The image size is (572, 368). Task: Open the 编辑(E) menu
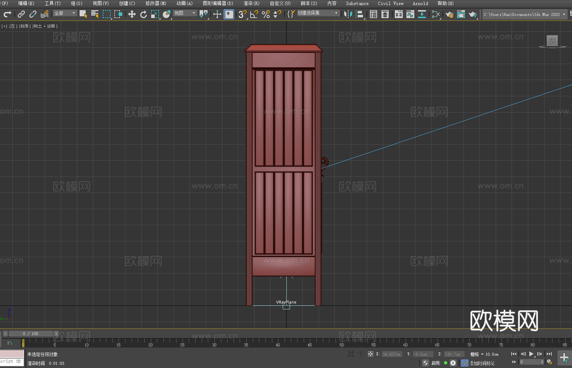[x=26, y=3]
